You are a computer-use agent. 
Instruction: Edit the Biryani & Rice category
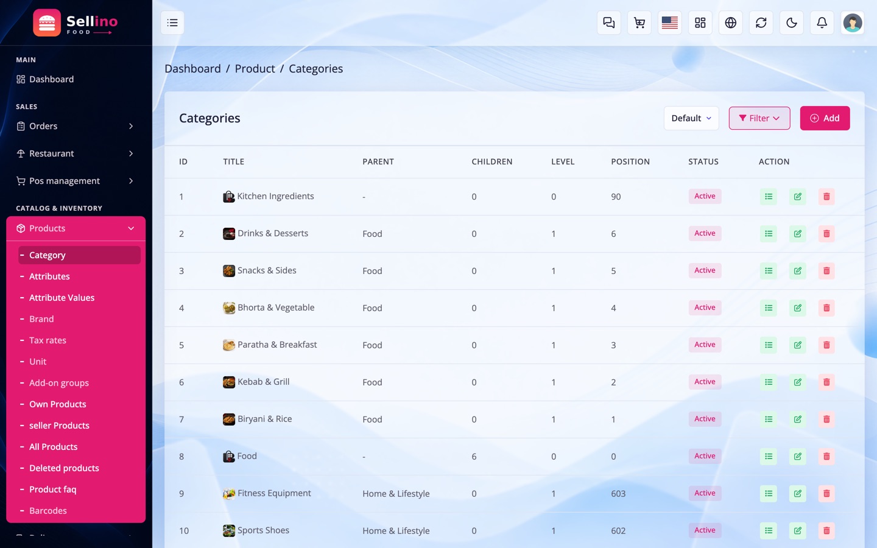click(x=797, y=420)
